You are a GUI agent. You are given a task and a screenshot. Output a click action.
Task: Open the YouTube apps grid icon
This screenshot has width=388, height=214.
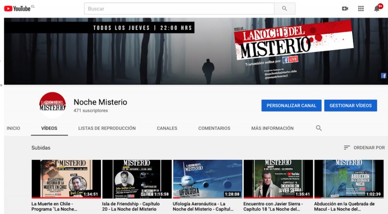click(x=361, y=9)
